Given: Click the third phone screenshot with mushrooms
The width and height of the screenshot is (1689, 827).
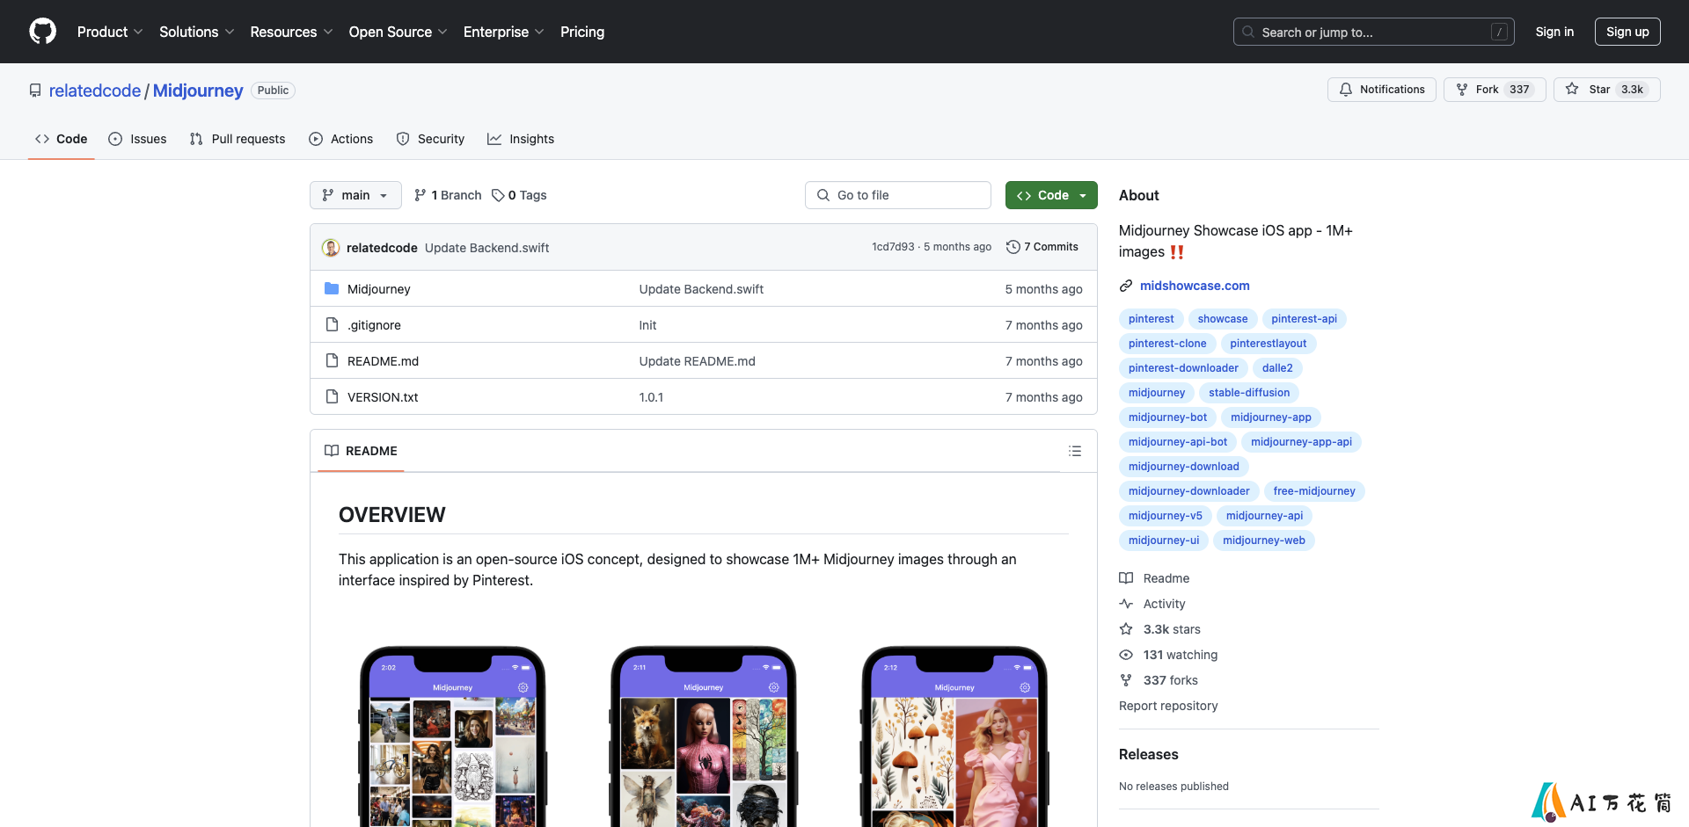Looking at the screenshot, I should point(954,736).
